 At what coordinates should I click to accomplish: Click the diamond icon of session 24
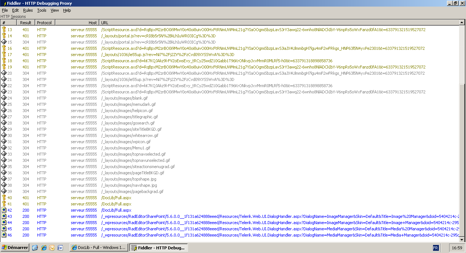click(x=4, y=98)
